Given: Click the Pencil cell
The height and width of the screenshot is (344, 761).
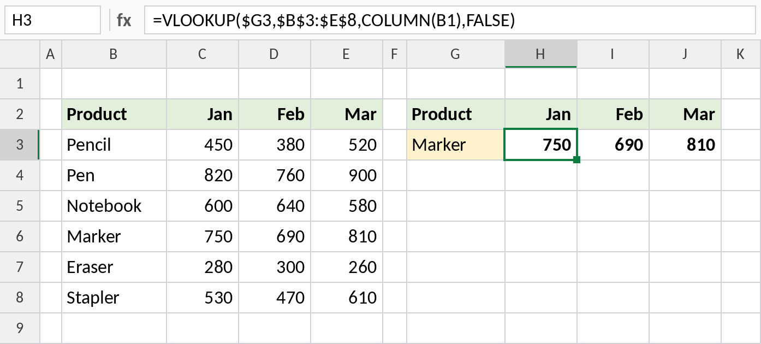Looking at the screenshot, I should [x=114, y=145].
